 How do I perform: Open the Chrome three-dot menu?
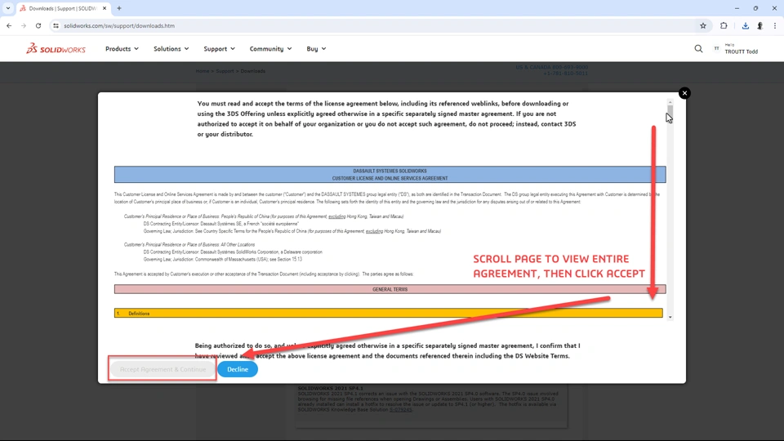[775, 25]
